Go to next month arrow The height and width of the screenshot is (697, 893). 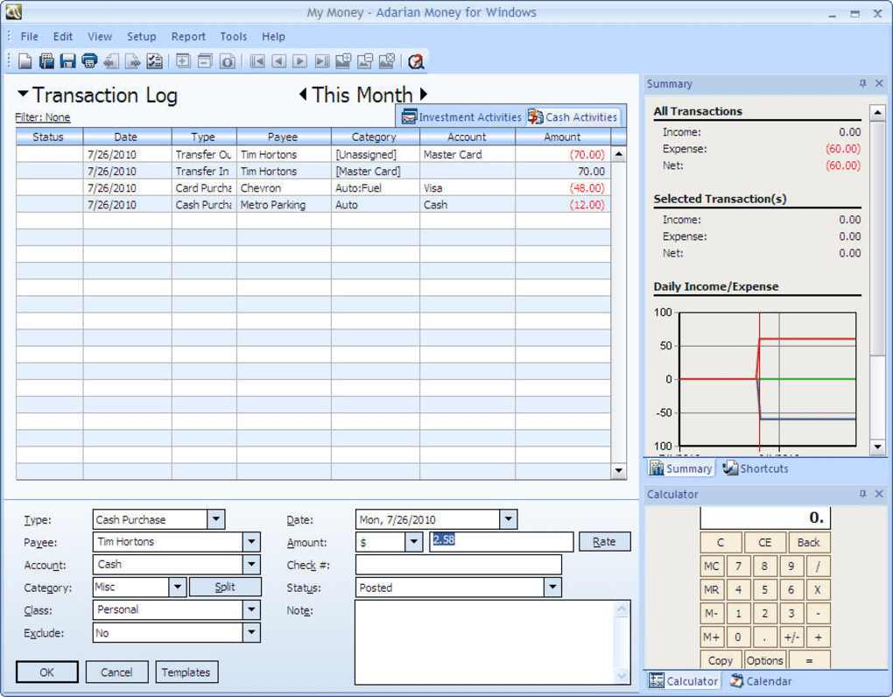coord(424,95)
